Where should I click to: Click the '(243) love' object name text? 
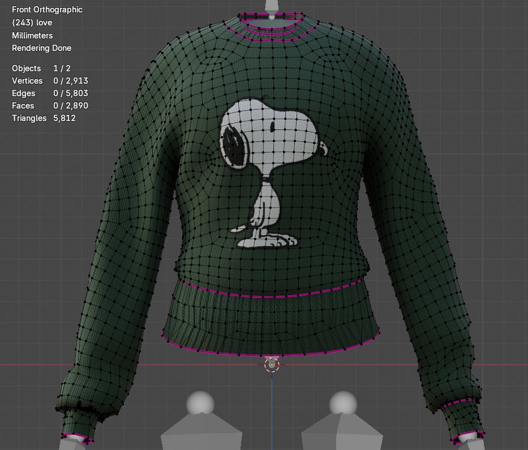(32, 23)
